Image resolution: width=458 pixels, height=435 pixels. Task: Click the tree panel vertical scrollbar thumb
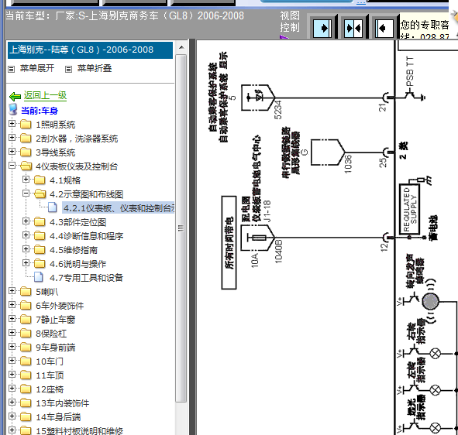pyautogui.click(x=181, y=228)
